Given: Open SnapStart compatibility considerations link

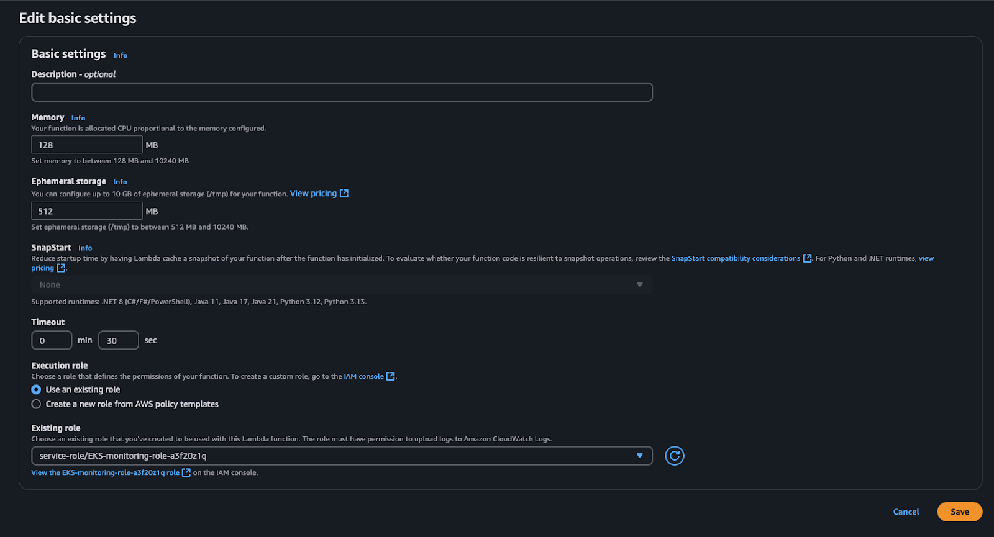Looking at the screenshot, I should [x=736, y=258].
